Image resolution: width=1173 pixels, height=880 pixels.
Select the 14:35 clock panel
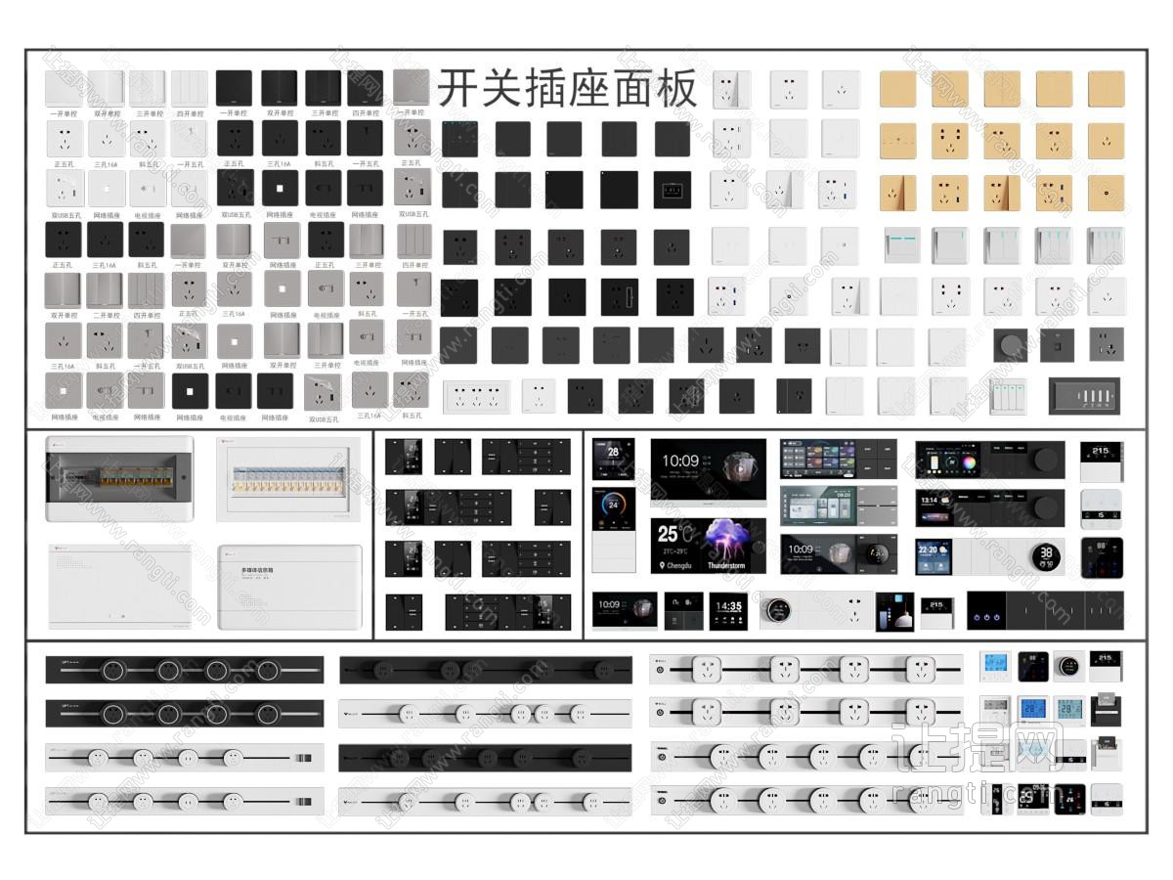click(x=728, y=610)
